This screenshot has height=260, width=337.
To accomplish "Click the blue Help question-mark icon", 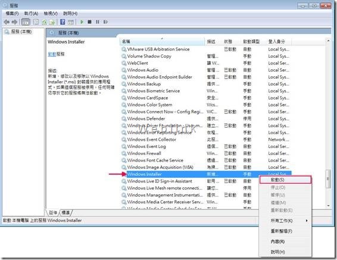I will point(63,21).
